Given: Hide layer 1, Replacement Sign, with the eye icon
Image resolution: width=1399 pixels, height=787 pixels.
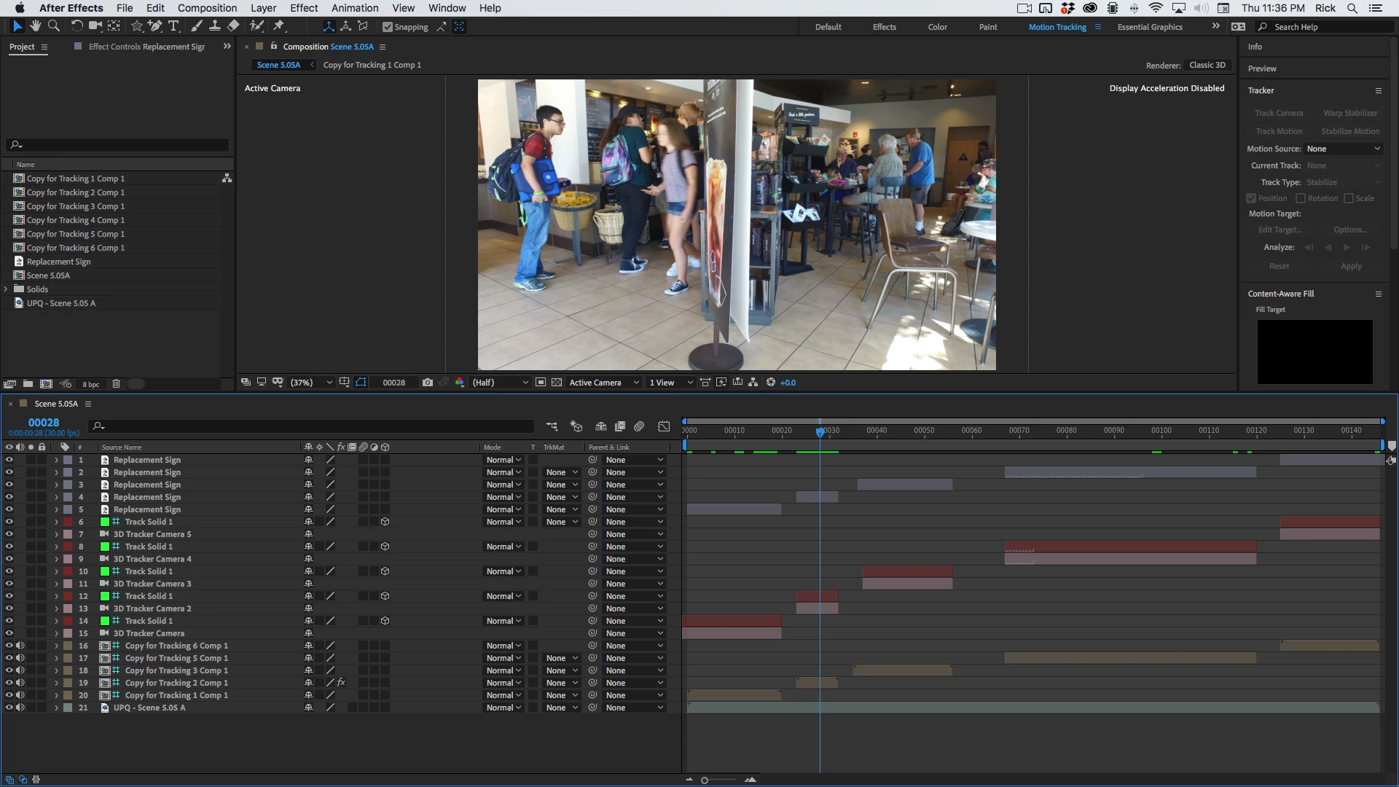Looking at the screenshot, I should tap(9, 460).
